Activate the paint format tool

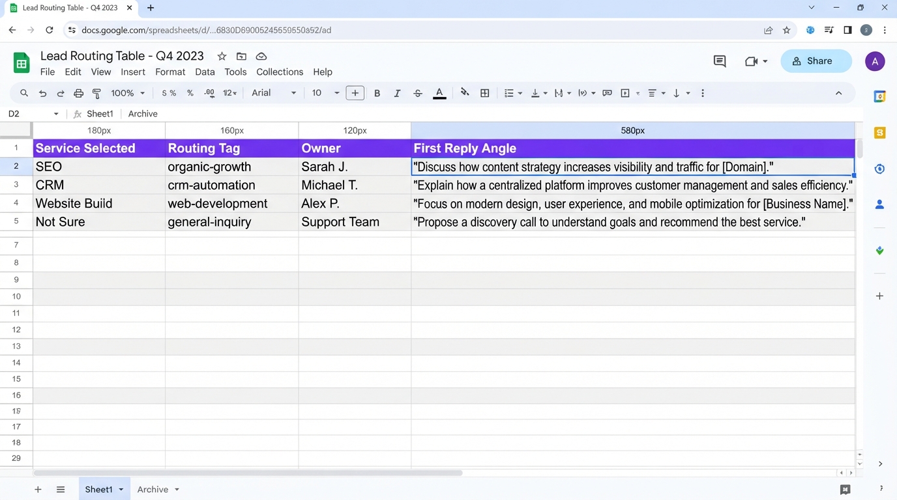(x=96, y=93)
